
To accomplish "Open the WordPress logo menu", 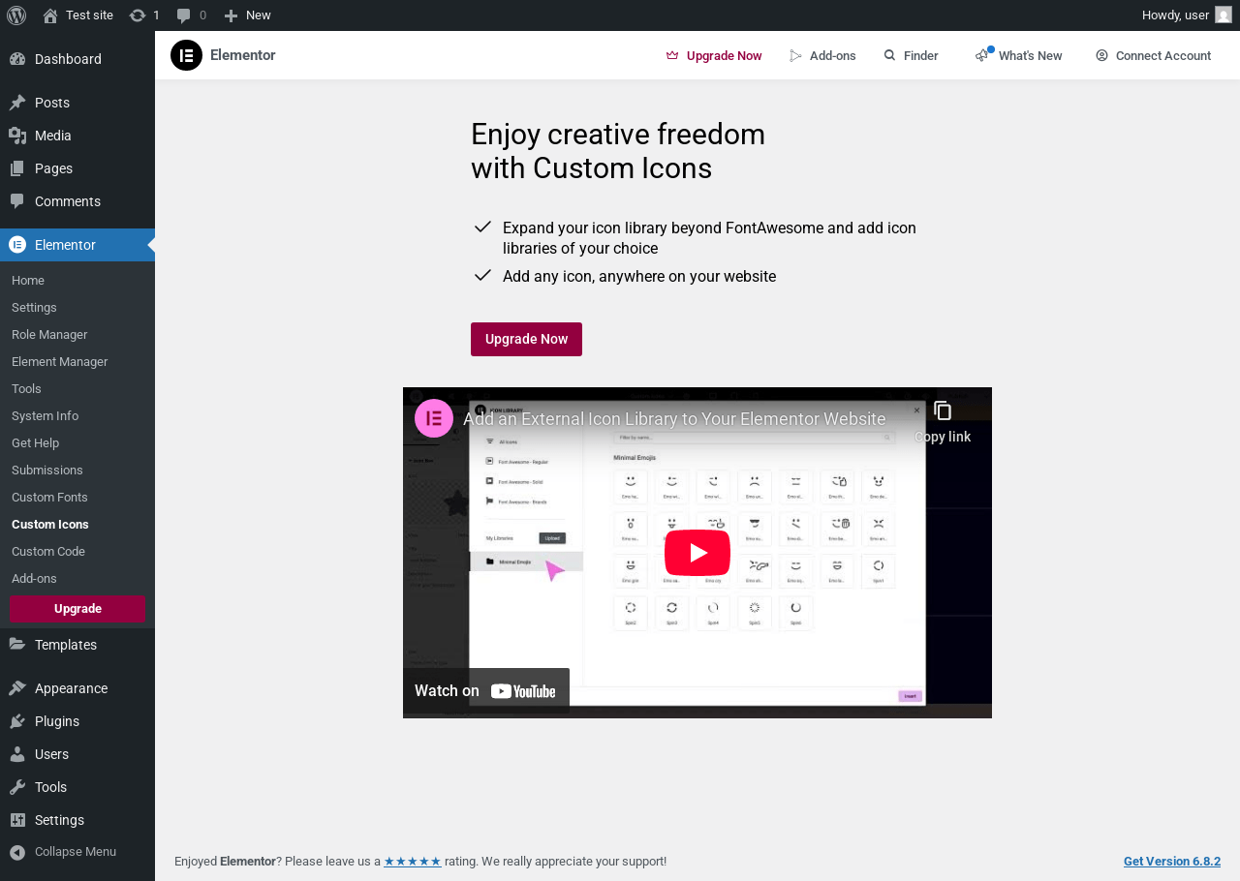I will [15, 15].
